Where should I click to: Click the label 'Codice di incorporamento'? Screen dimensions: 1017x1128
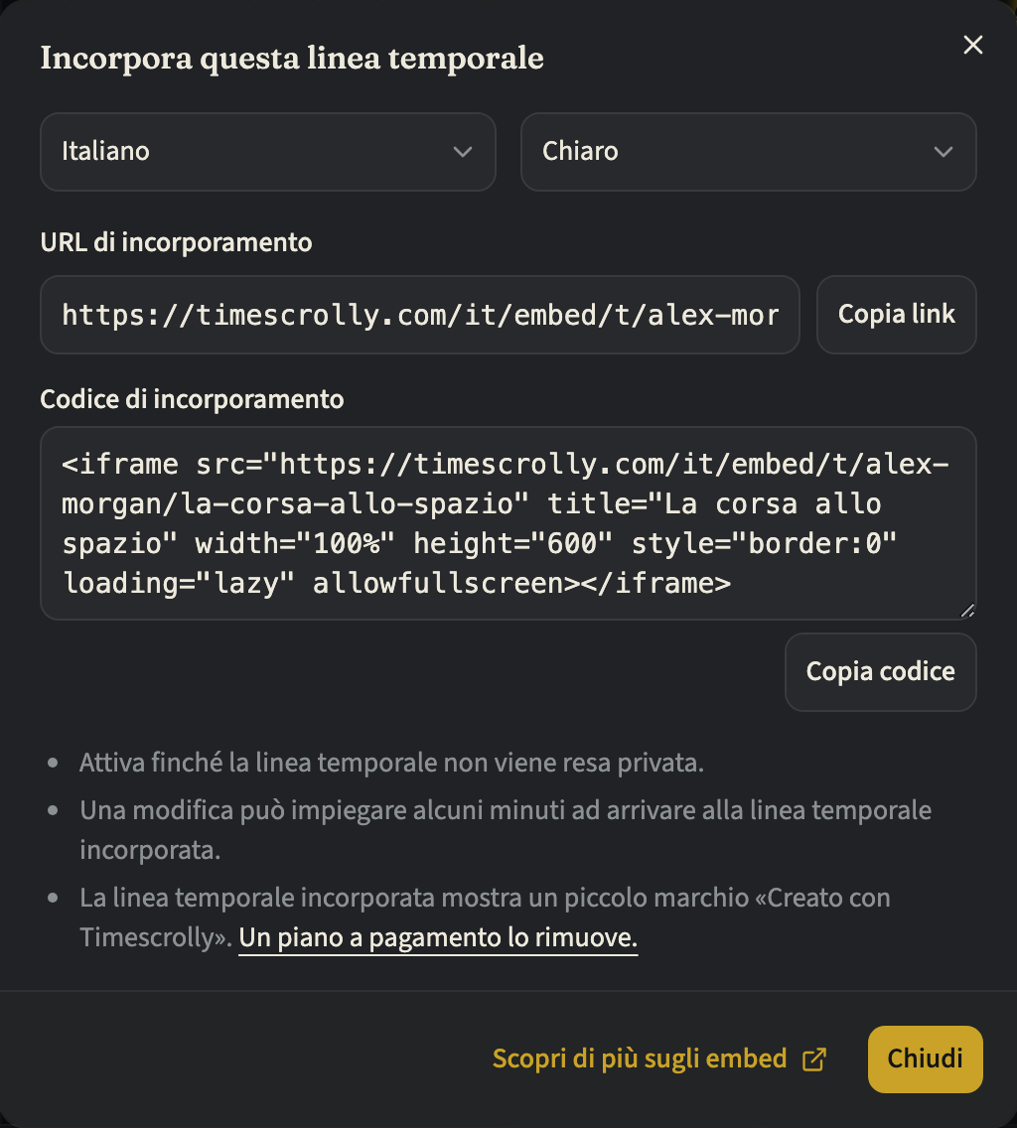192,399
